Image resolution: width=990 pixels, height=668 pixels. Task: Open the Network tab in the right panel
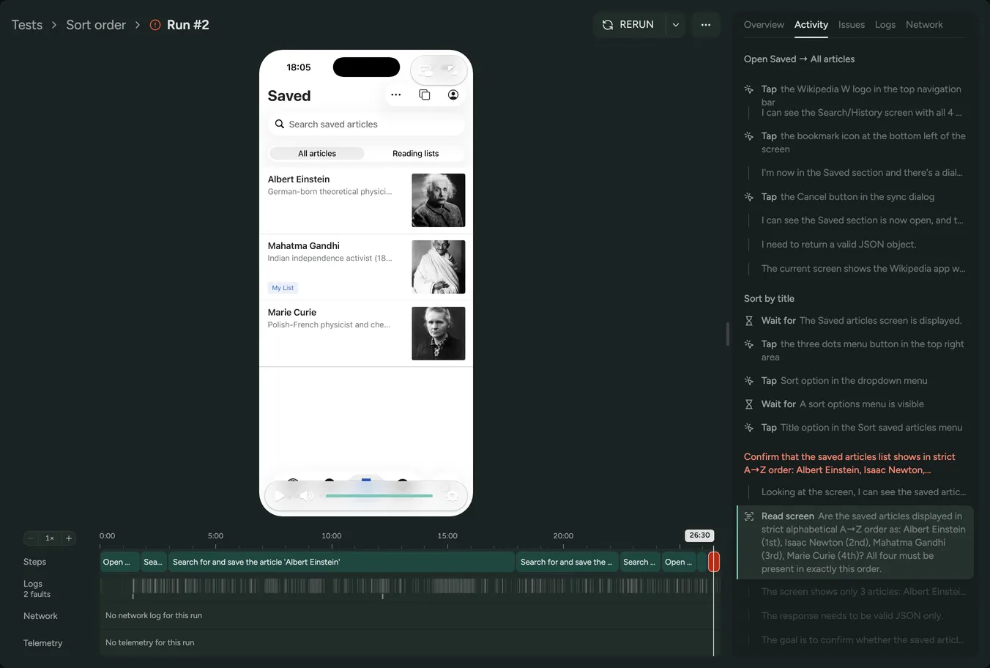(924, 24)
